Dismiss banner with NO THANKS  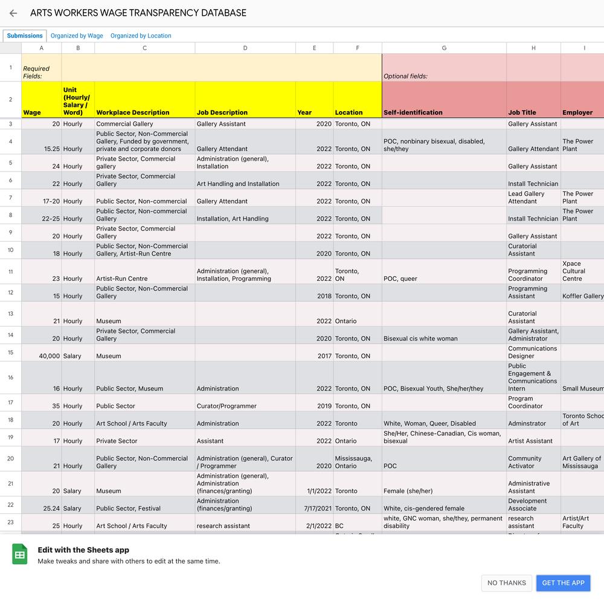pos(507,583)
